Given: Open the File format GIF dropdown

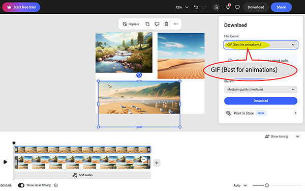Looking at the screenshot, I should (x=261, y=45).
